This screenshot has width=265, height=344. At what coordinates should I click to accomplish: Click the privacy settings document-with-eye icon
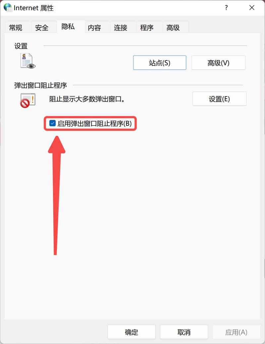click(x=28, y=61)
